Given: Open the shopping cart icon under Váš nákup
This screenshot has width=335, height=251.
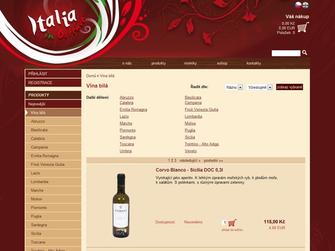Looking at the screenshot, I should [303, 27].
